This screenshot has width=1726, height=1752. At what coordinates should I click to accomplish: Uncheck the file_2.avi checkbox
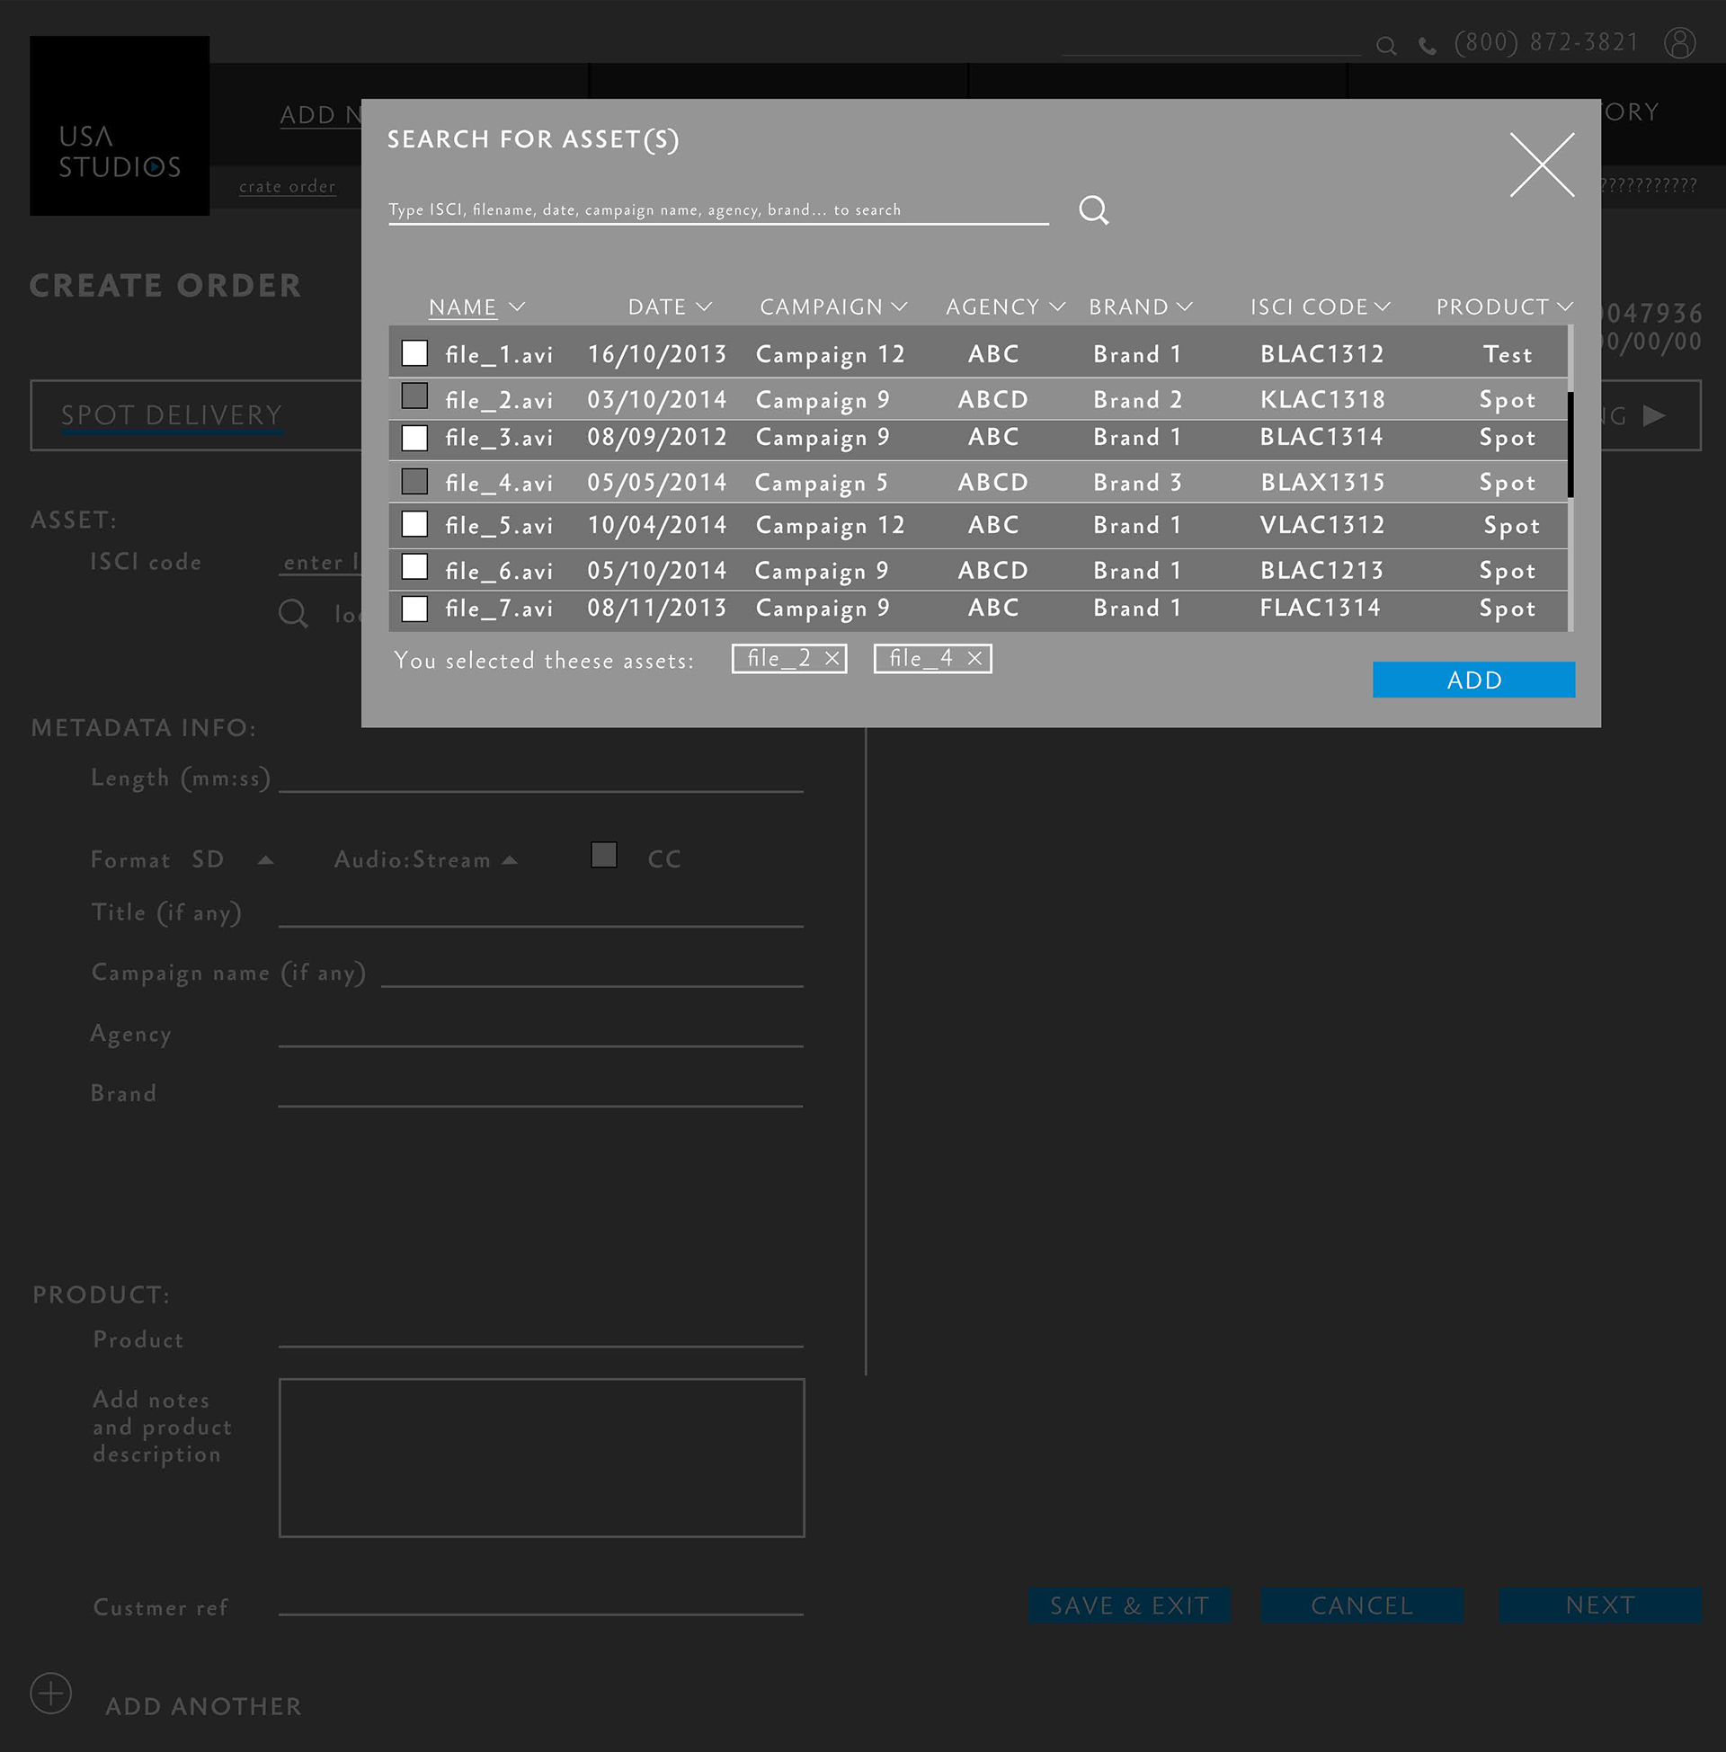pyautogui.click(x=414, y=396)
